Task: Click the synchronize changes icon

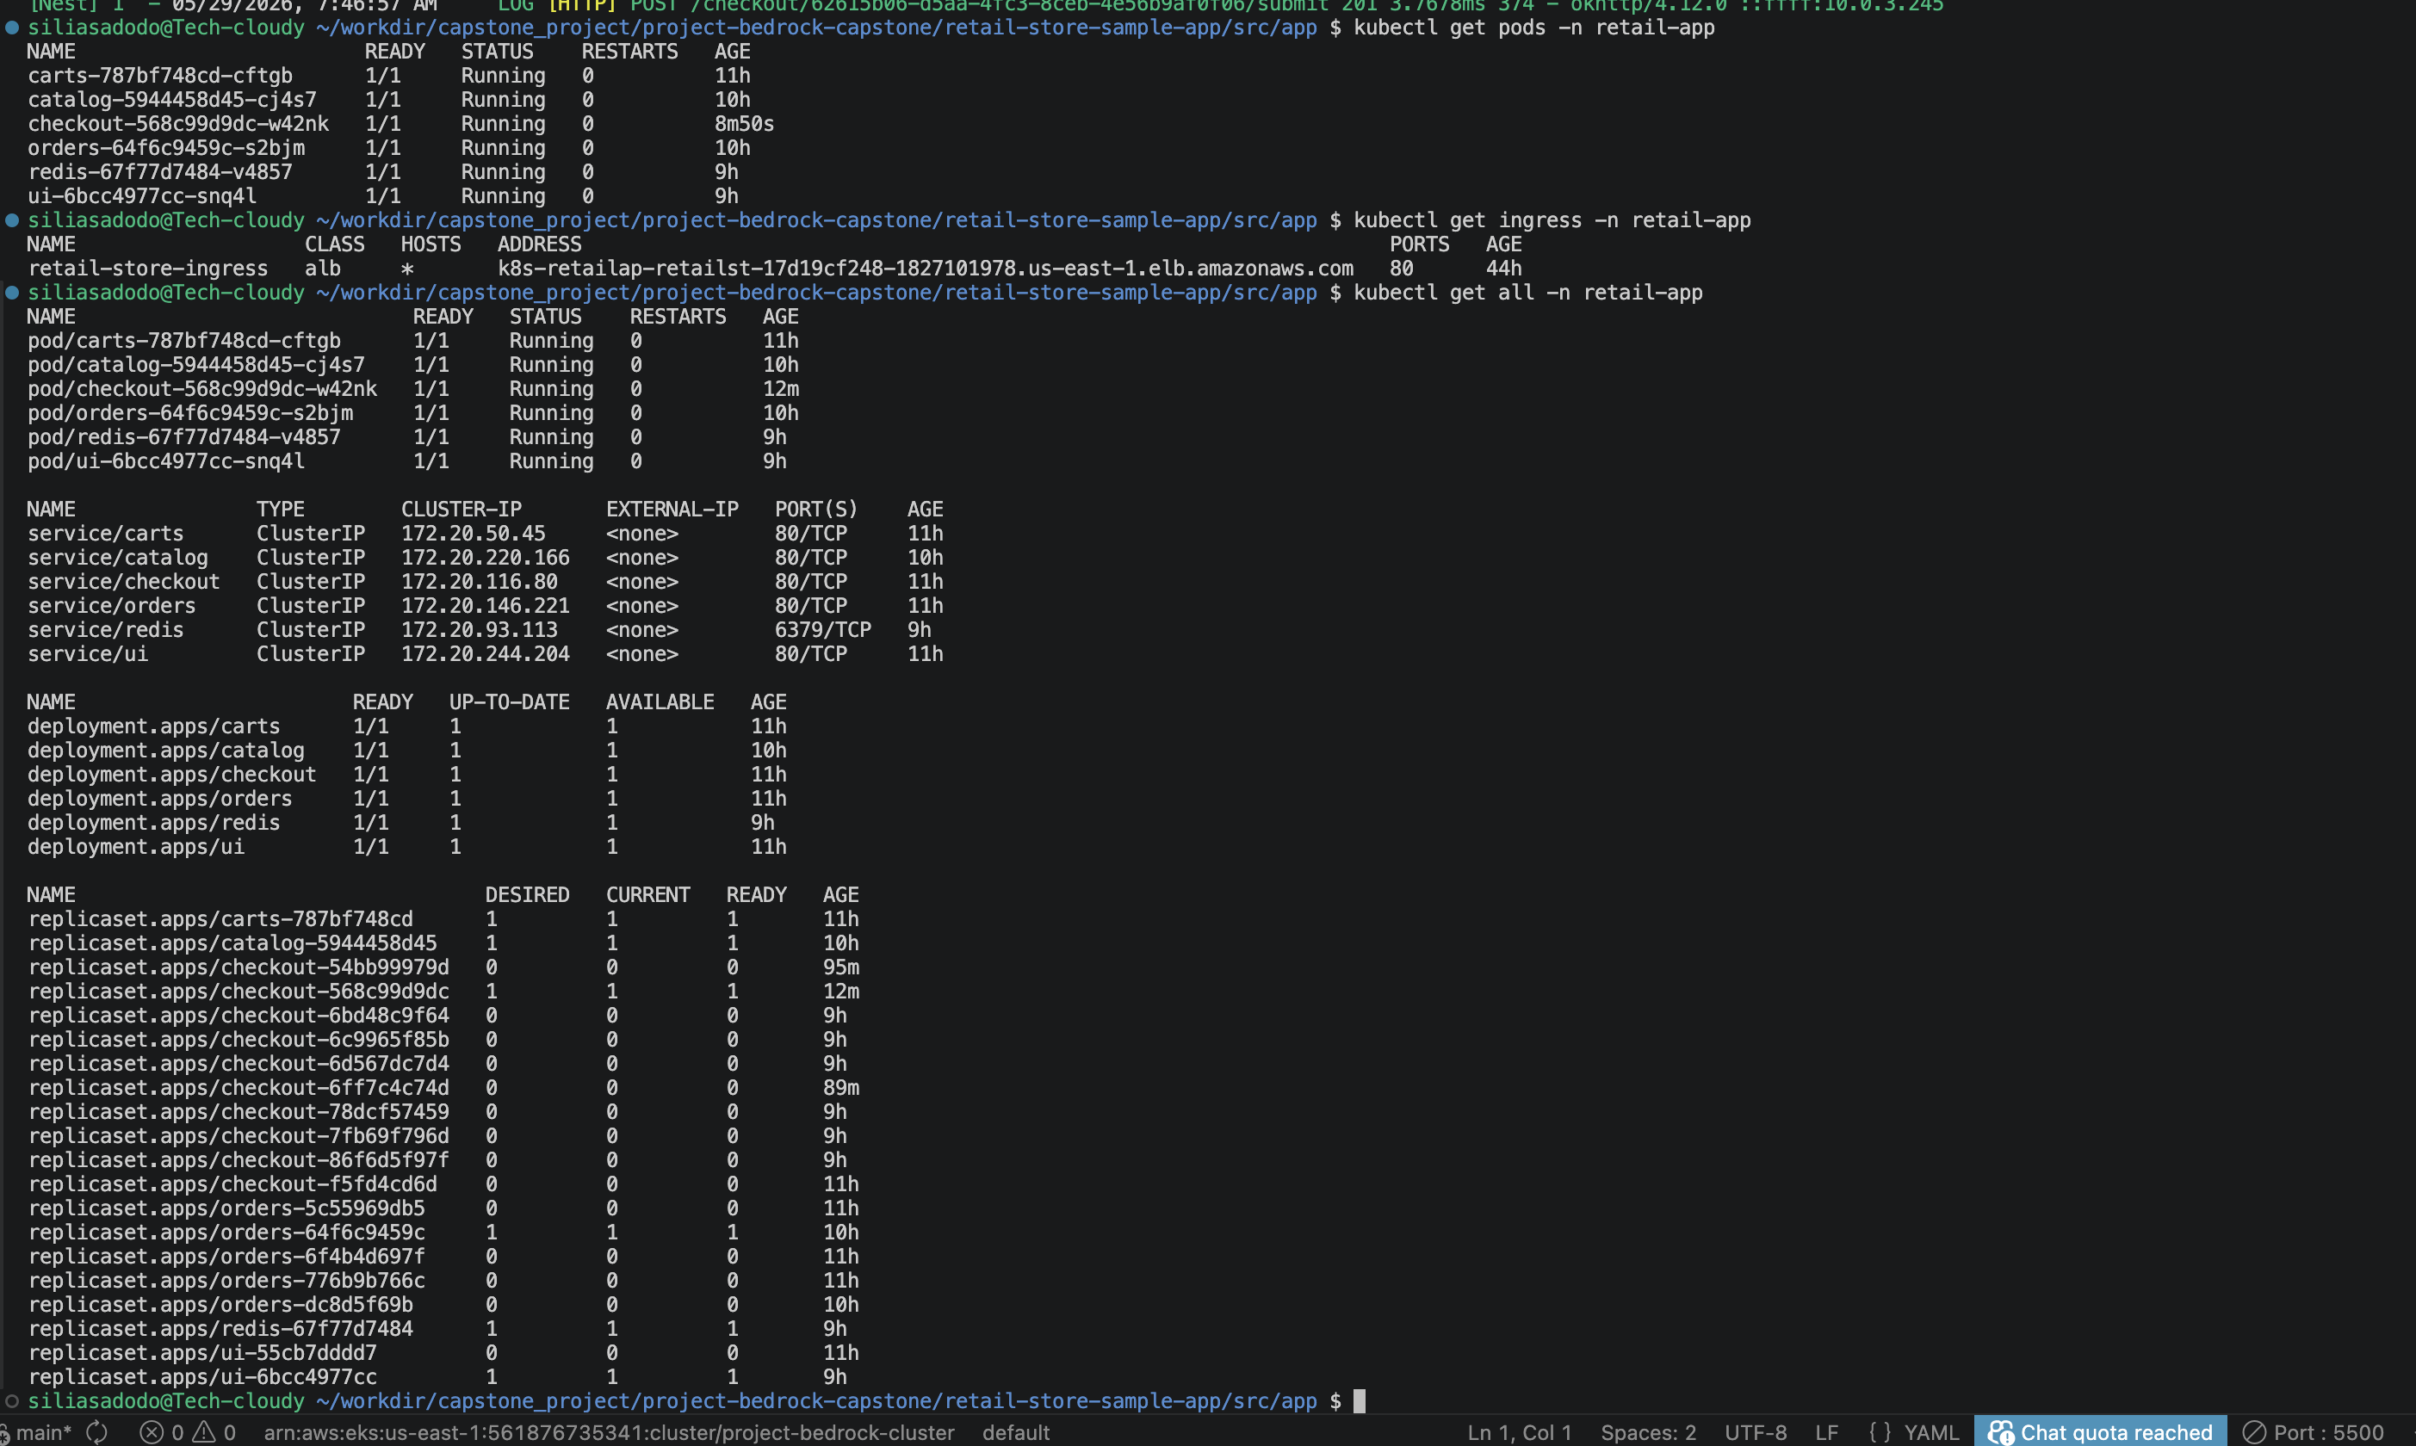Action: (97, 1432)
